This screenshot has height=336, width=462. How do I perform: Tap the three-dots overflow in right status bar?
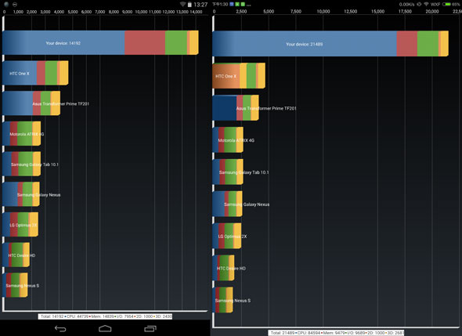tap(249, 5)
